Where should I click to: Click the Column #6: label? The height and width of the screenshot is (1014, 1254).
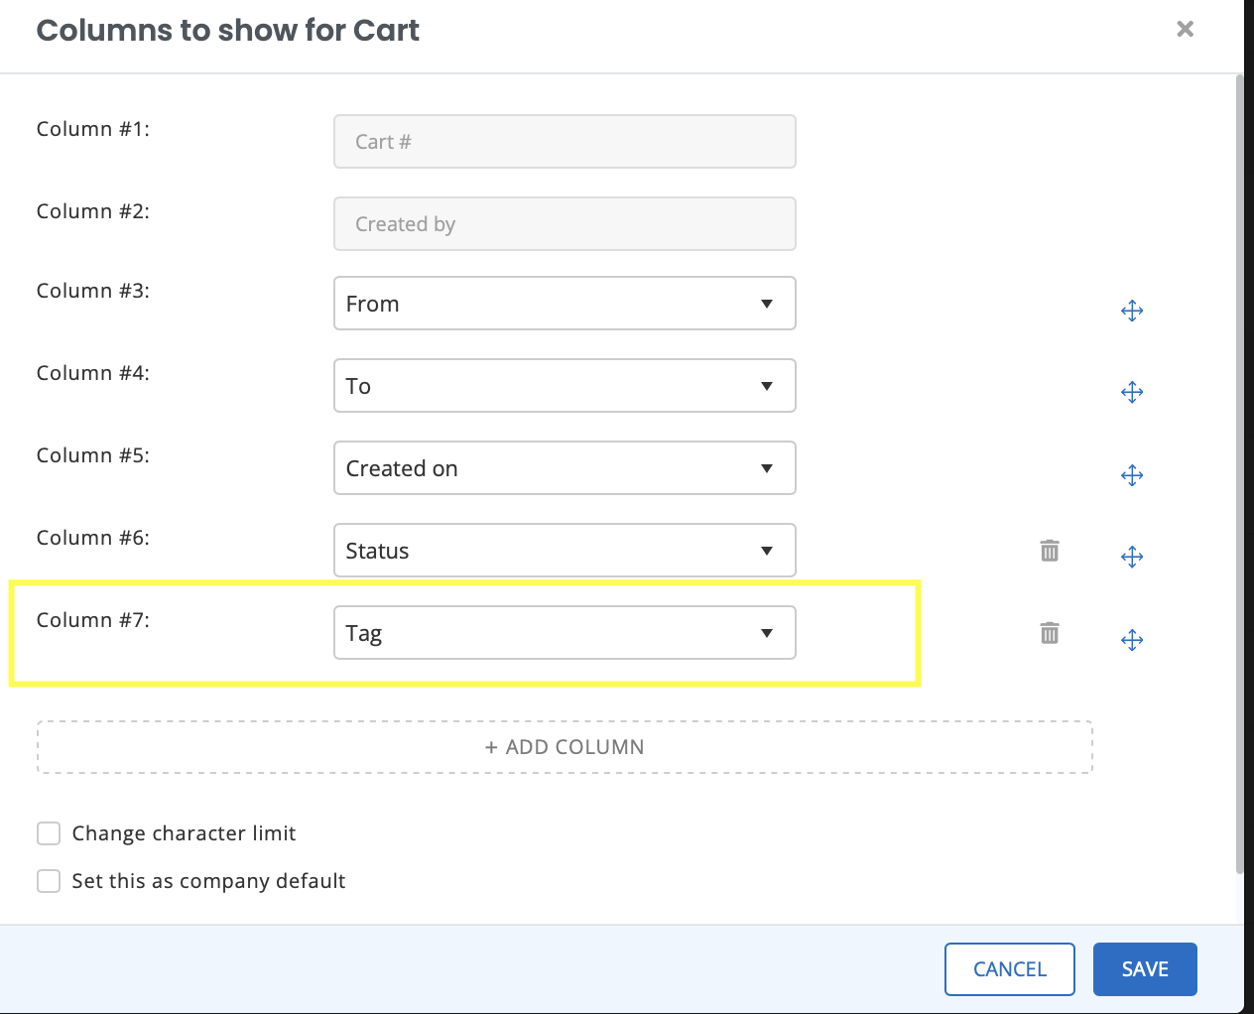[x=93, y=538]
